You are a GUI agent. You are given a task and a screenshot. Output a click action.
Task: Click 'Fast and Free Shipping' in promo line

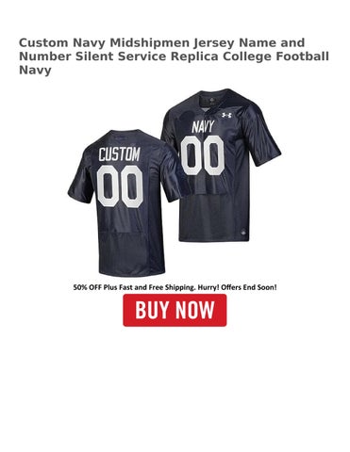(x=158, y=287)
